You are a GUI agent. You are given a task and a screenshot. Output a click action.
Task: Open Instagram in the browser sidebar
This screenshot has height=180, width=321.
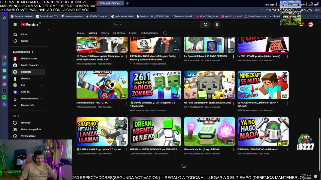point(4,84)
